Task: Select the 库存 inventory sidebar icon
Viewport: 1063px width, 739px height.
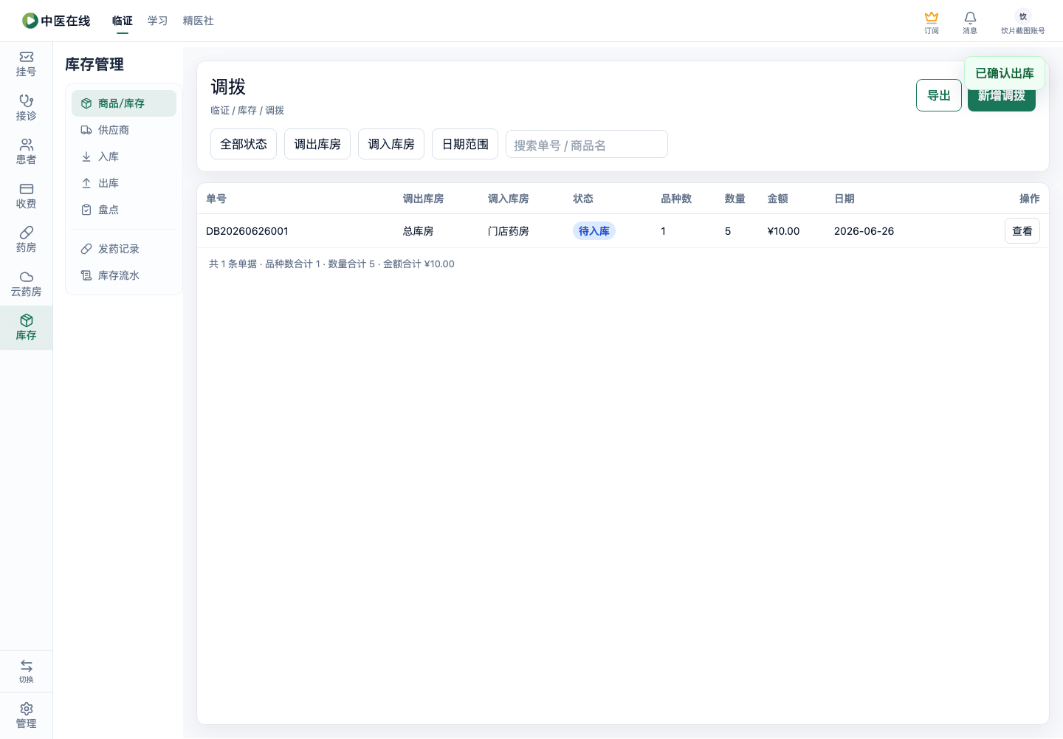Action: [26, 328]
